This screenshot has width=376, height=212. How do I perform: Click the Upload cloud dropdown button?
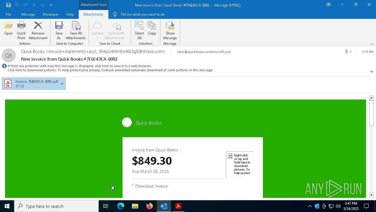[98, 30]
